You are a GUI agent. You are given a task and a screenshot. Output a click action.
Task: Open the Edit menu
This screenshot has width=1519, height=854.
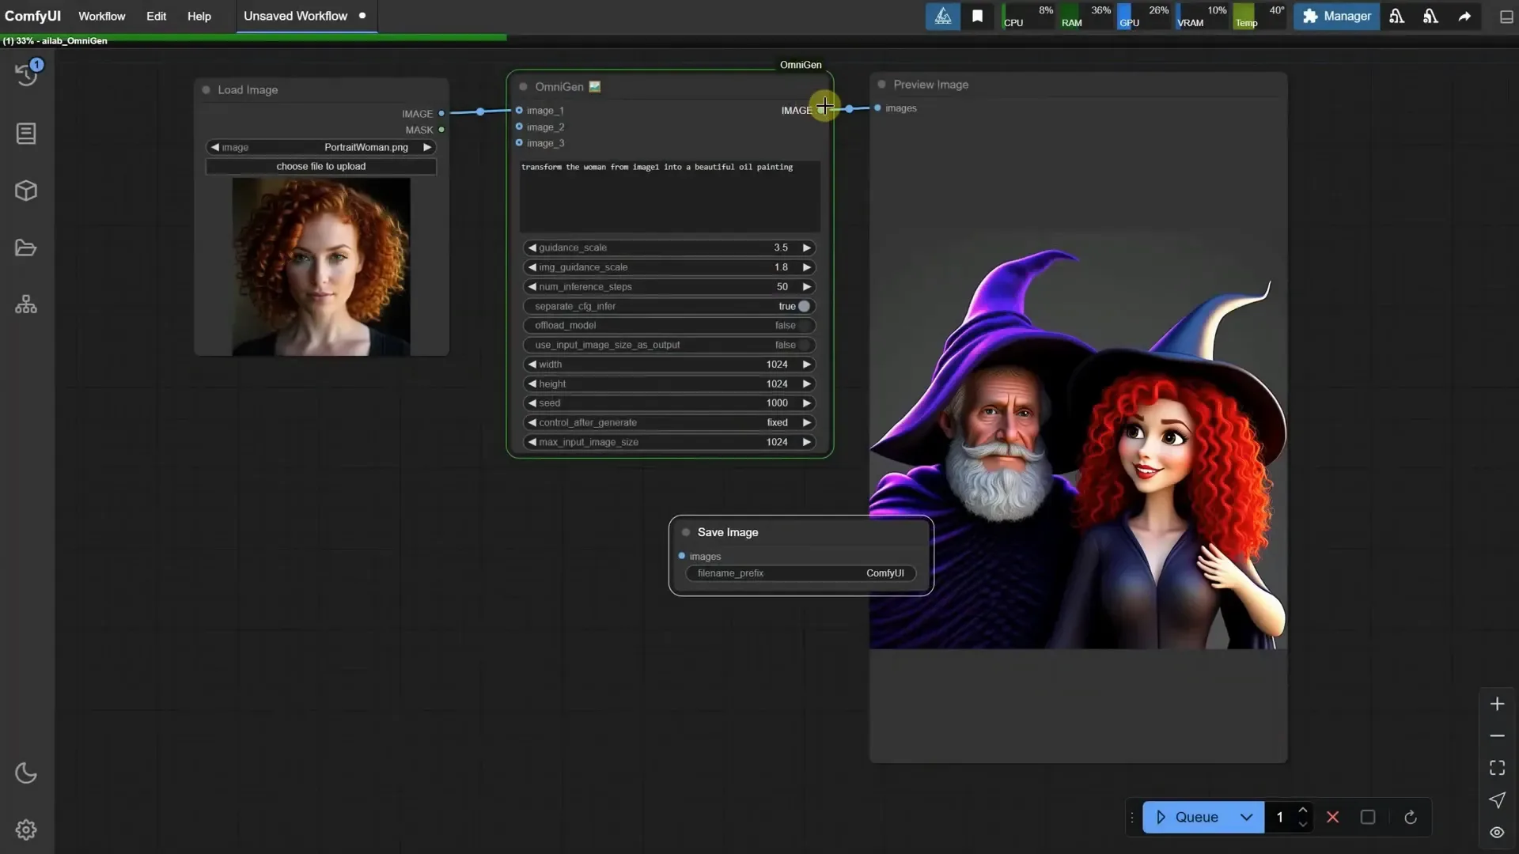pos(156,16)
